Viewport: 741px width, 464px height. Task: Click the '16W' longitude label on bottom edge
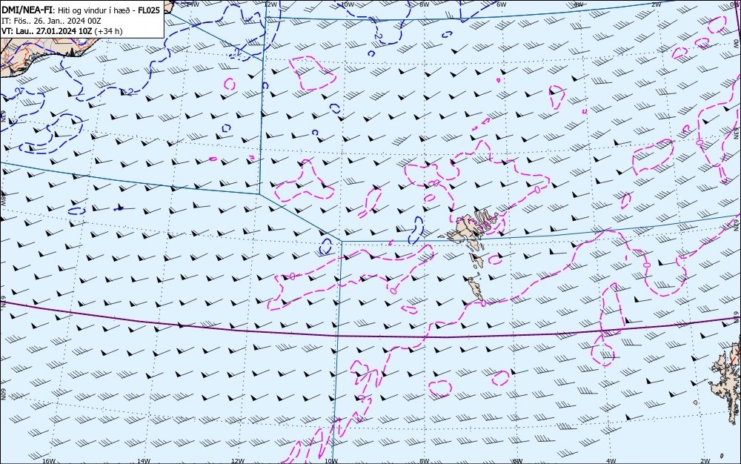[49, 461]
